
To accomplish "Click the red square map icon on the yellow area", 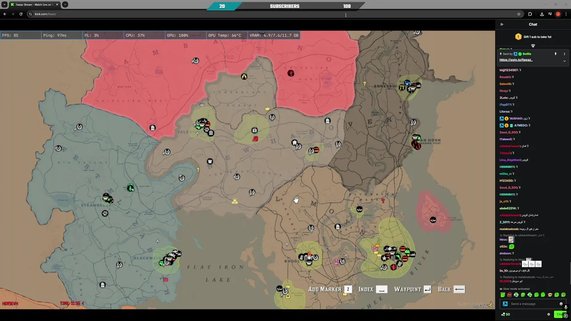I will [255, 139].
